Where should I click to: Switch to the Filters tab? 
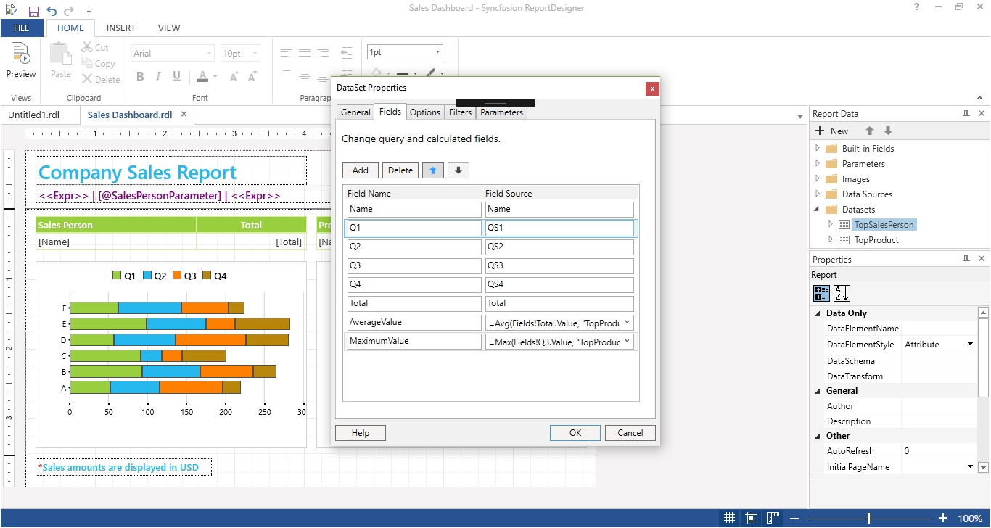[x=460, y=112]
